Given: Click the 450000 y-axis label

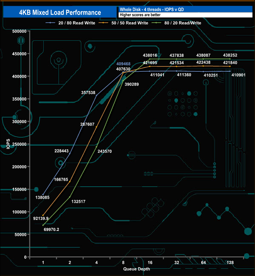Looking at the screenshot, I should (x=19, y=54).
